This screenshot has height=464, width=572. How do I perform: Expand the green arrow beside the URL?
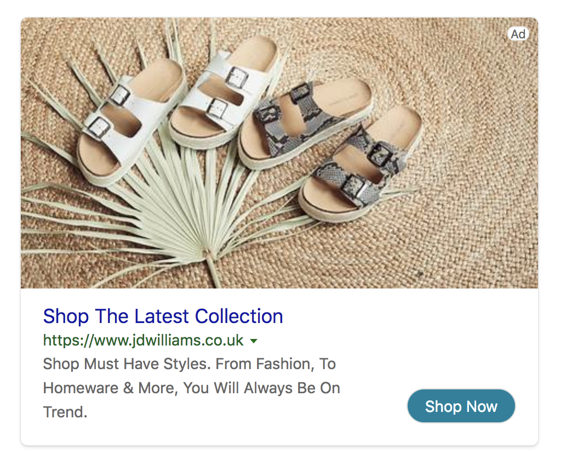coord(254,341)
